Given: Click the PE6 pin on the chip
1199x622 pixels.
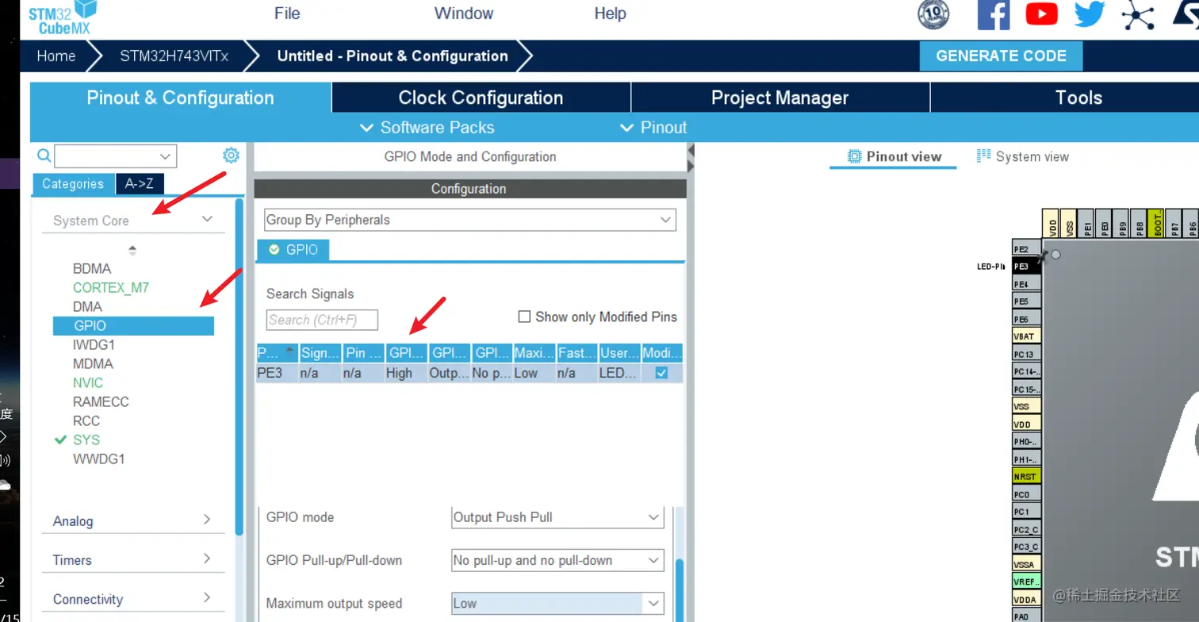Looking at the screenshot, I should click(x=1026, y=319).
